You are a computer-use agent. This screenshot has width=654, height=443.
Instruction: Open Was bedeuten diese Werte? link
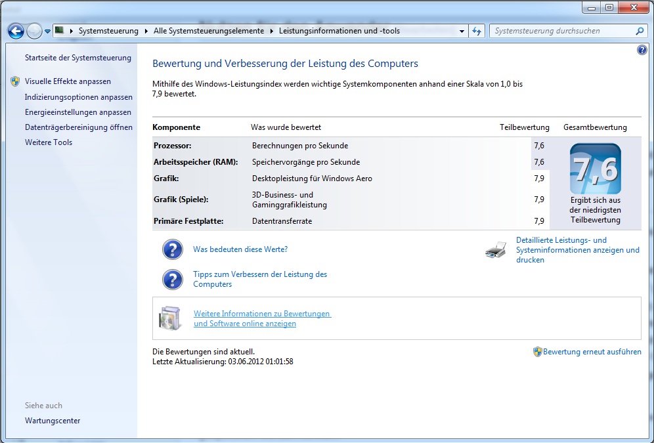[240, 249]
